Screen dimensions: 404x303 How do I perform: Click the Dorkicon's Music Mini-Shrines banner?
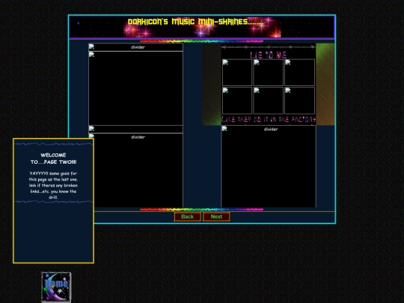202,27
